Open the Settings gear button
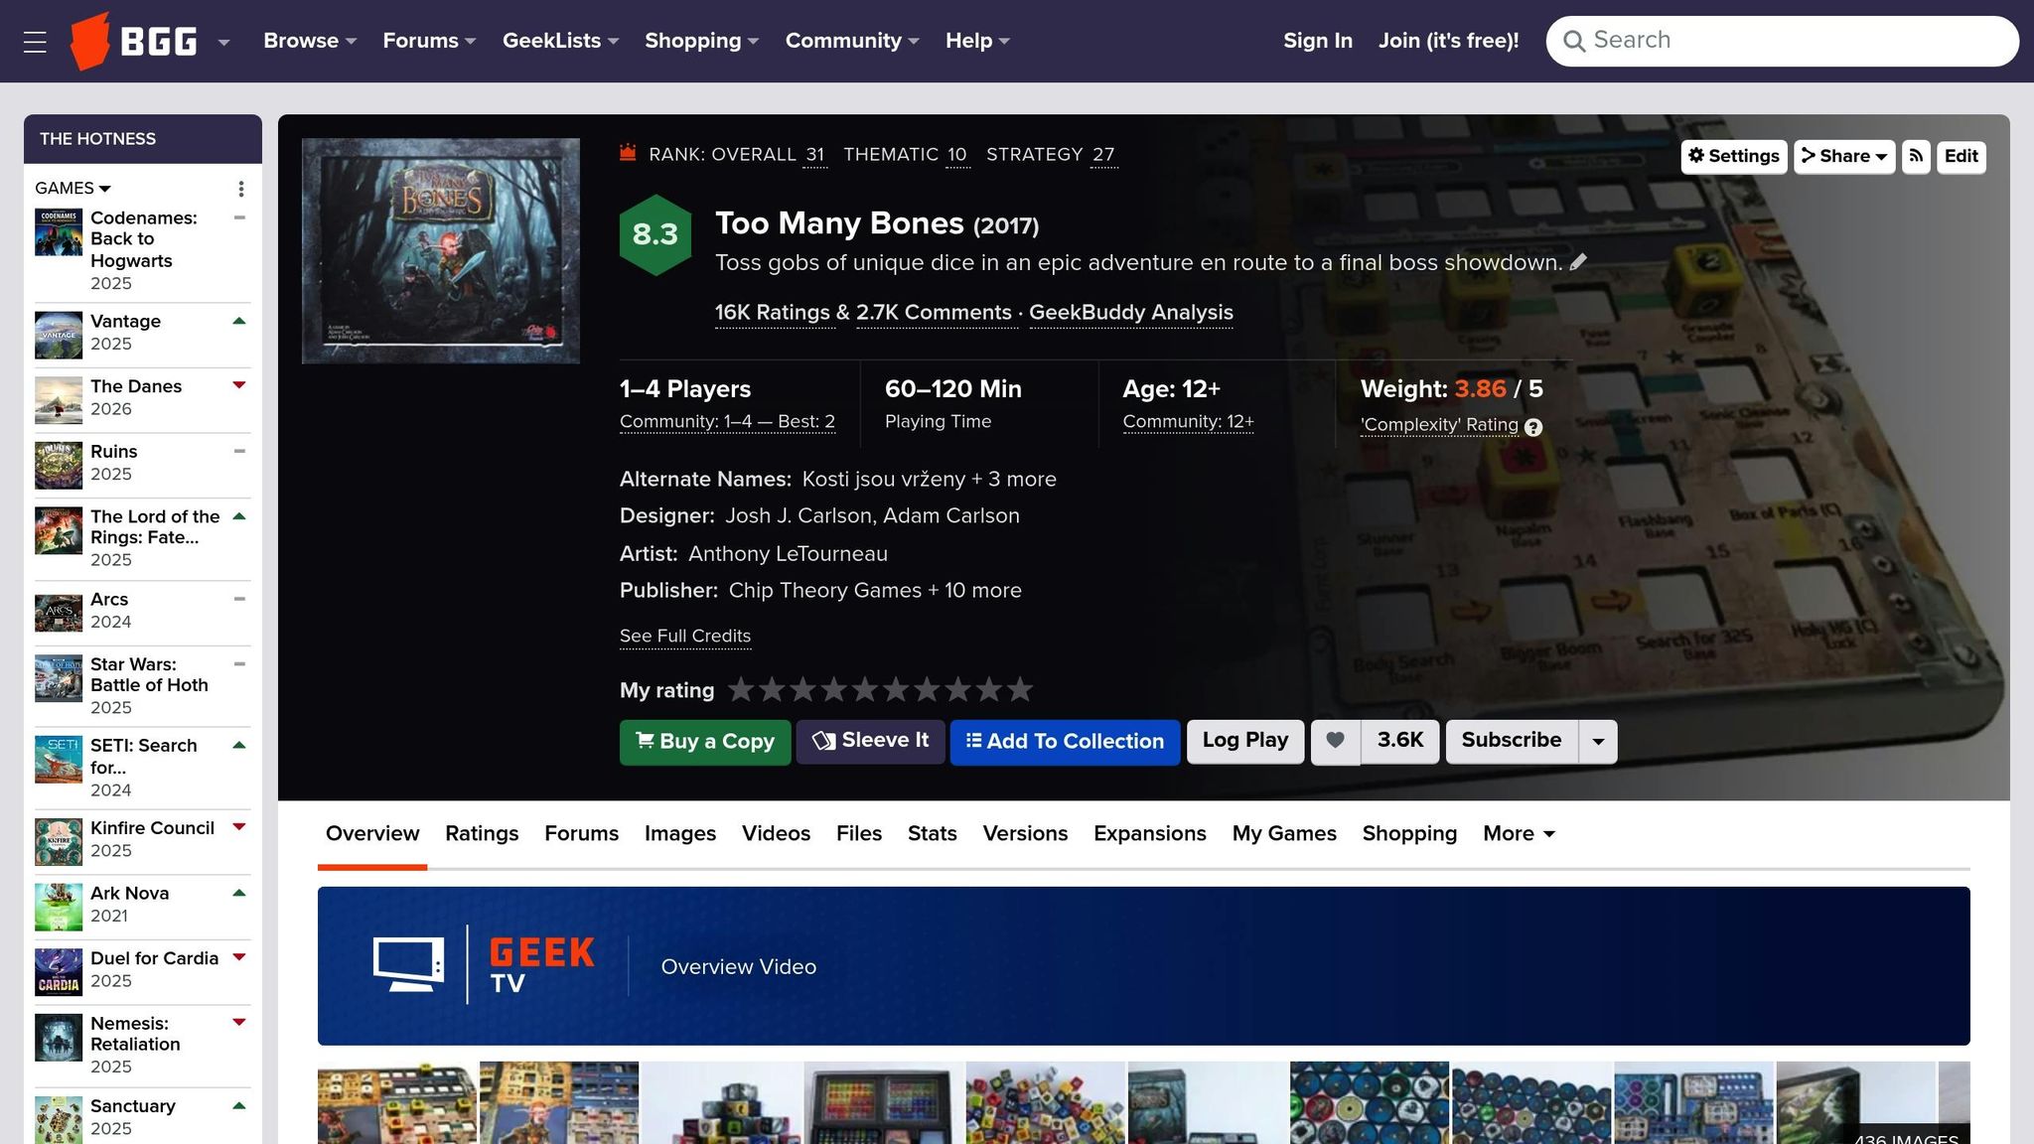2034x1144 pixels. (1734, 156)
